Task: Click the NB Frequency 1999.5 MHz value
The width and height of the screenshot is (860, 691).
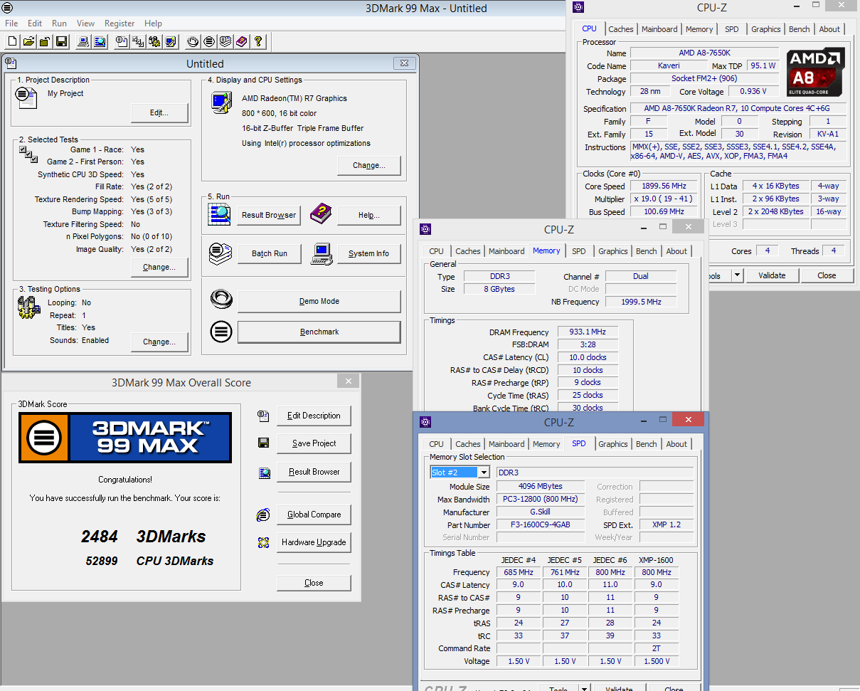Action: [x=640, y=302]
